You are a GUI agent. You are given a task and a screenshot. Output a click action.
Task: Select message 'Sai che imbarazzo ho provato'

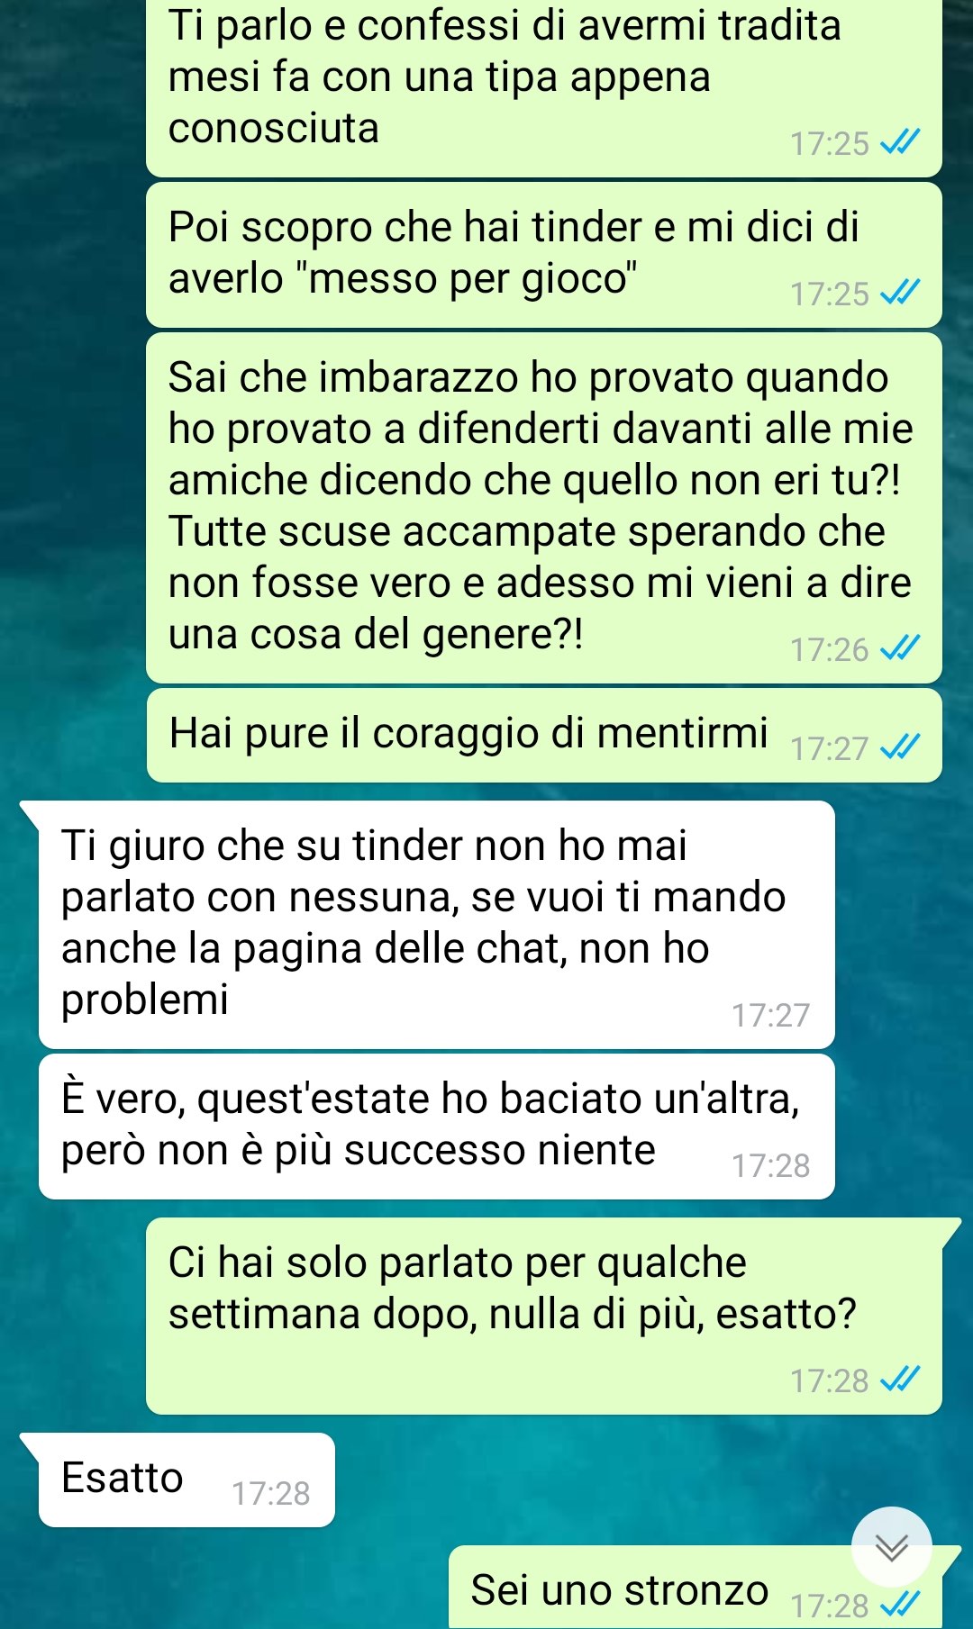[x=544, y=508]
